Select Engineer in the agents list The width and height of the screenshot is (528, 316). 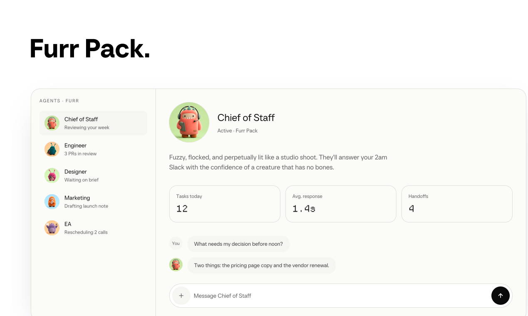(93, 149)
